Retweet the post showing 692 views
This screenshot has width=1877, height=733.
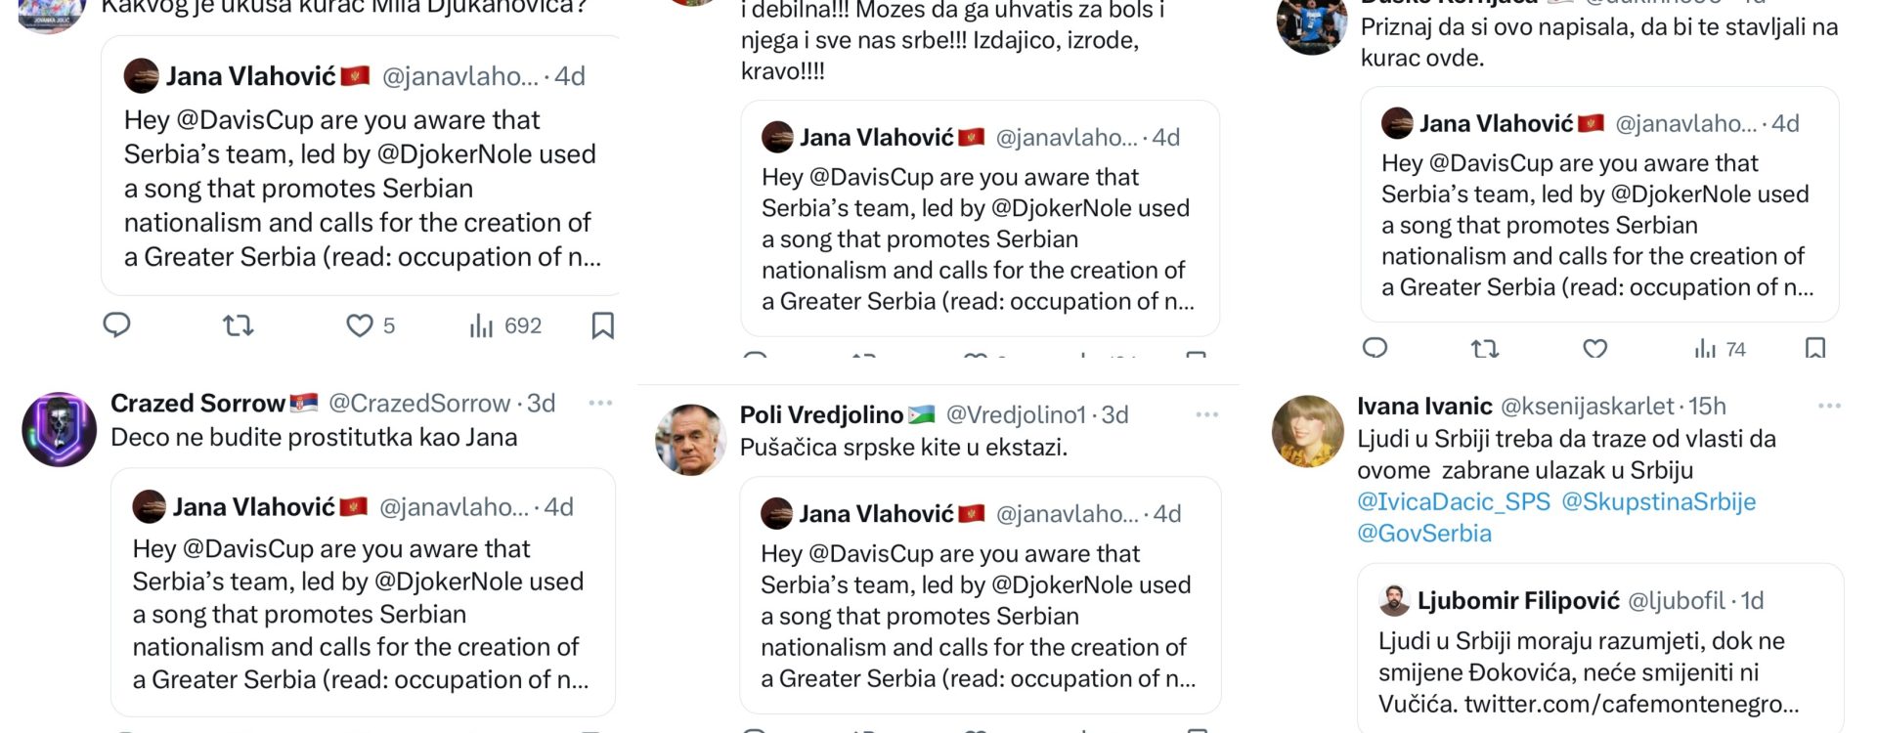[x=238, y=325]
